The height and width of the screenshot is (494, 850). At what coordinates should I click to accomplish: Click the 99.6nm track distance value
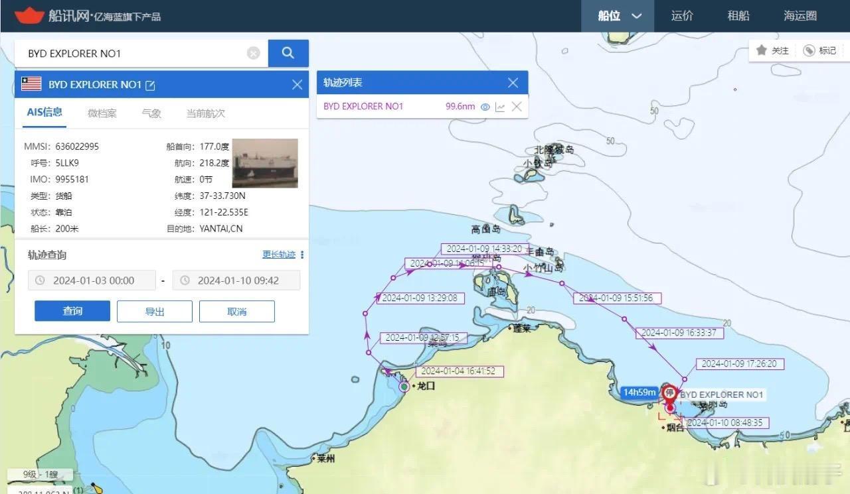460,106
